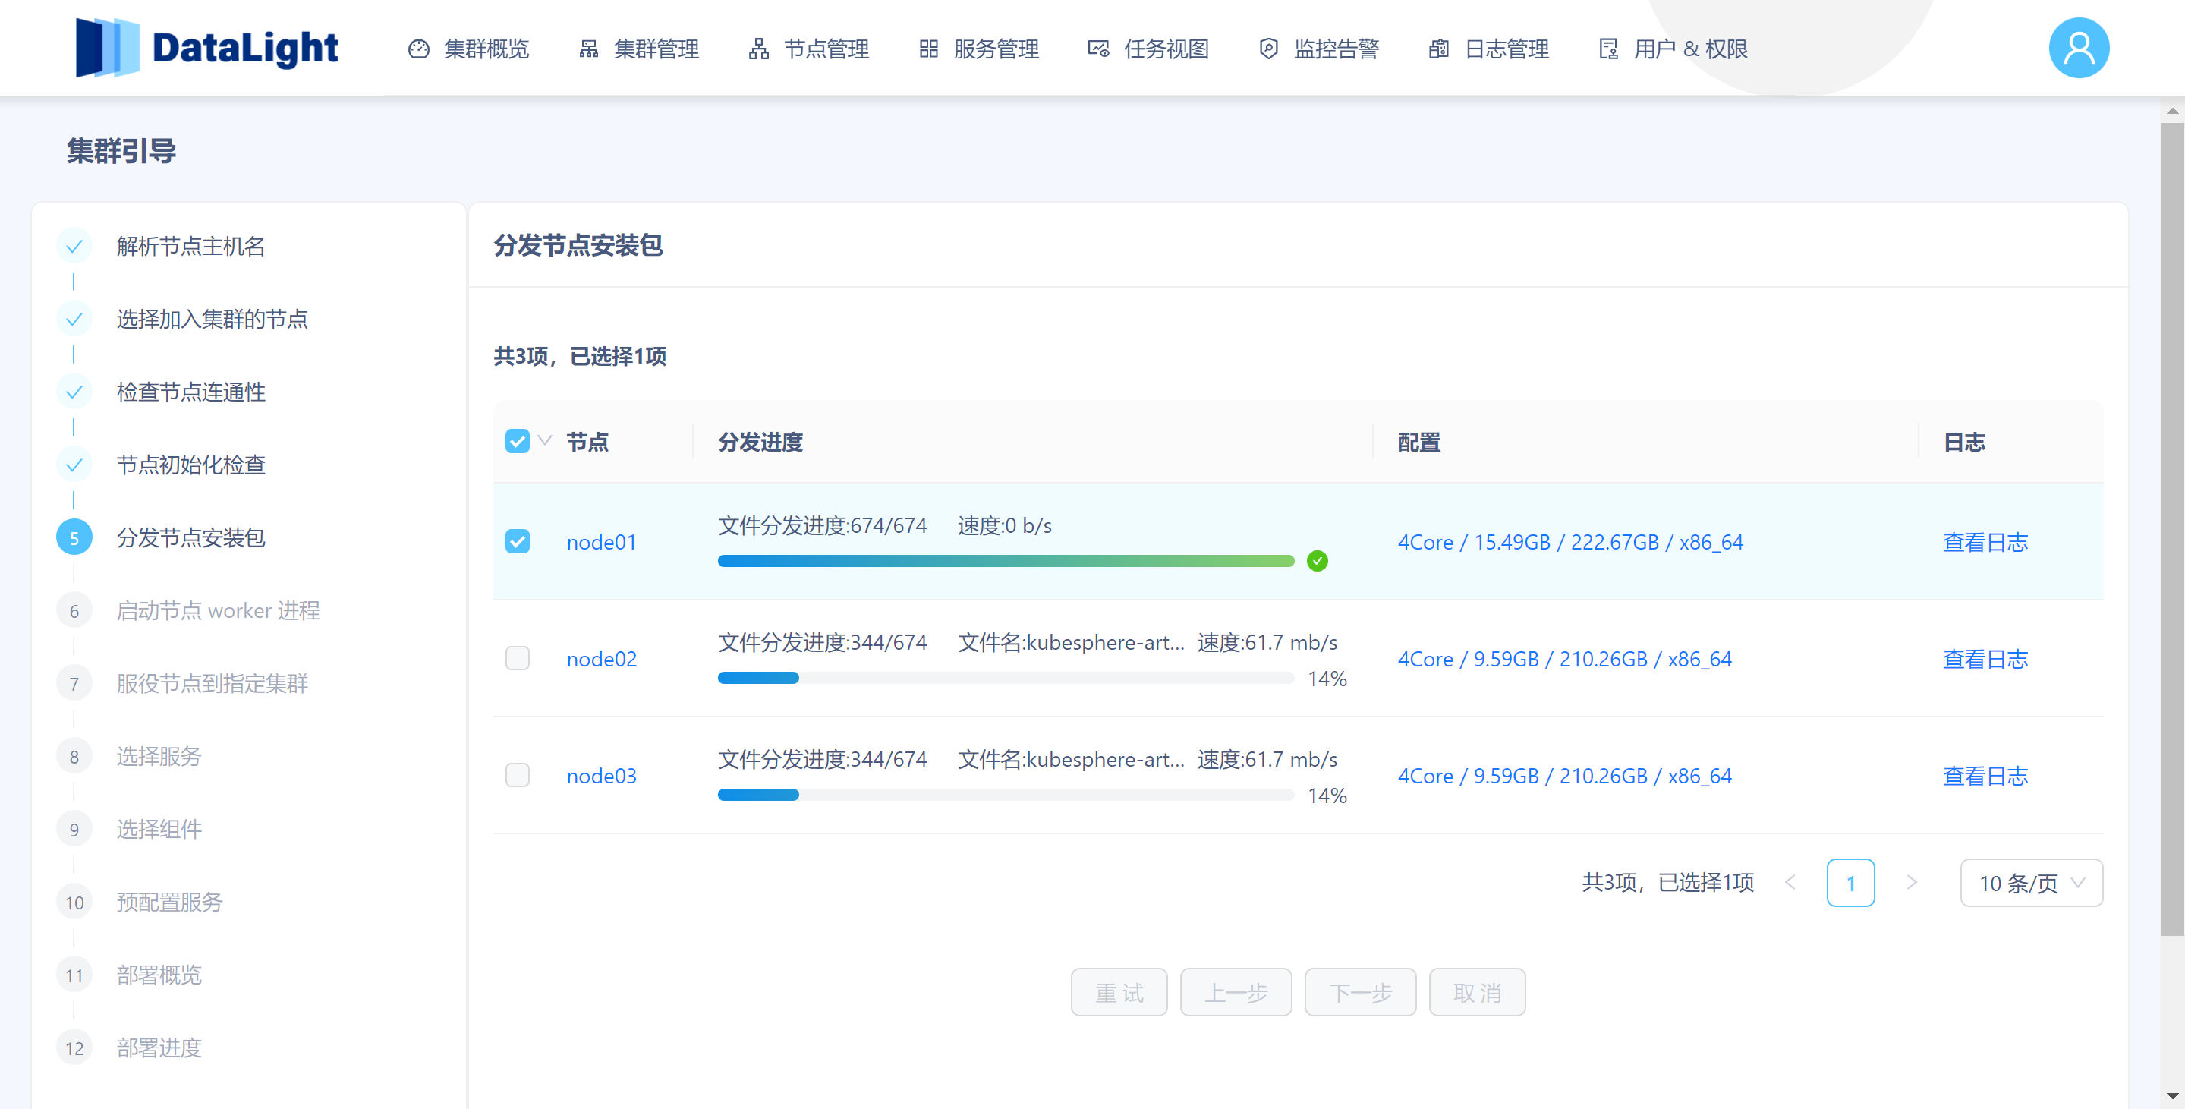
Task: Click the checkmark icon for 解析节点主机名 step
Action: pos(74,246)
